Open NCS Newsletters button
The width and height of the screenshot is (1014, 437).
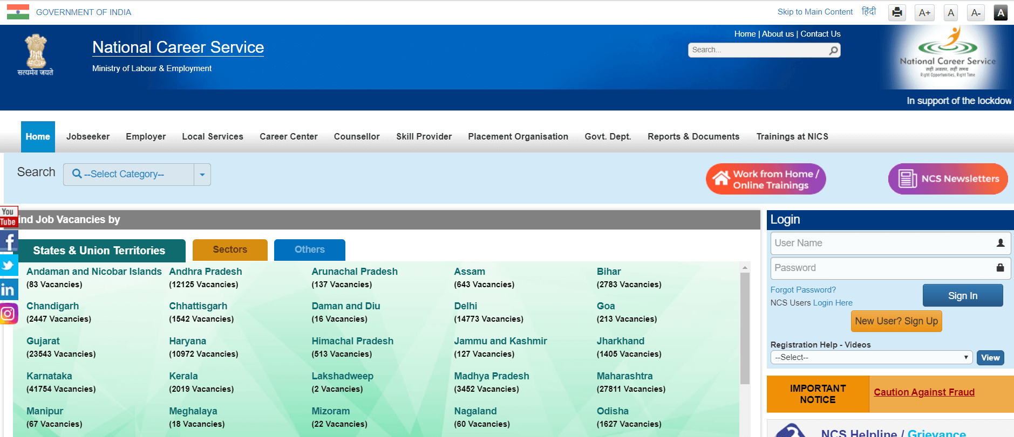[x=948, y=179]
